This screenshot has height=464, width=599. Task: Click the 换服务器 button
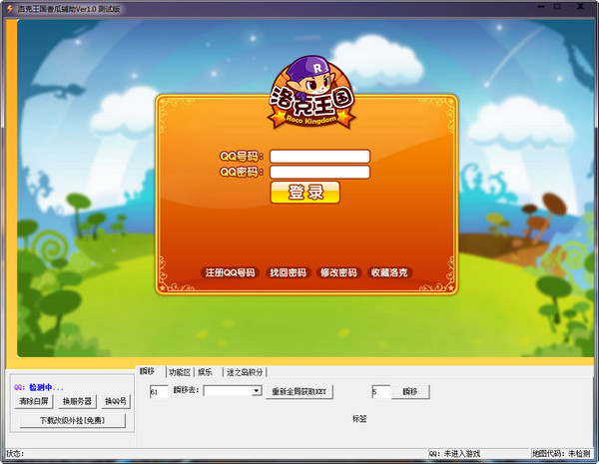click(x=77, y=401)
